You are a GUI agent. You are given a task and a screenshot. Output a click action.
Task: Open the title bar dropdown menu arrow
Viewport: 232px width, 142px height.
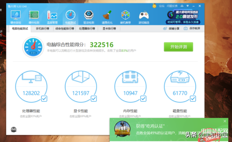click(188, 6)
